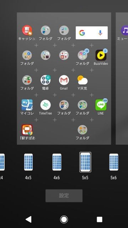Select the 5x6 grid layout
The height and width of the screenshot is (228, 128).
pyautogui.click(x=114, y=162)
